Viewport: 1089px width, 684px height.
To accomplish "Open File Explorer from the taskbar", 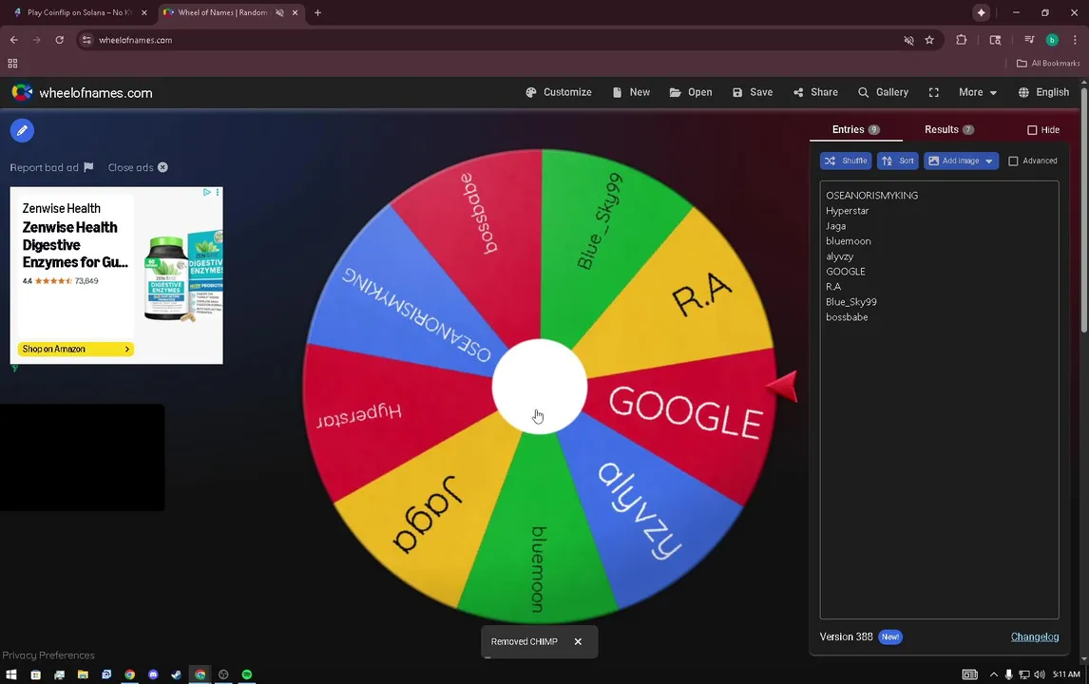I will [83, 674].
